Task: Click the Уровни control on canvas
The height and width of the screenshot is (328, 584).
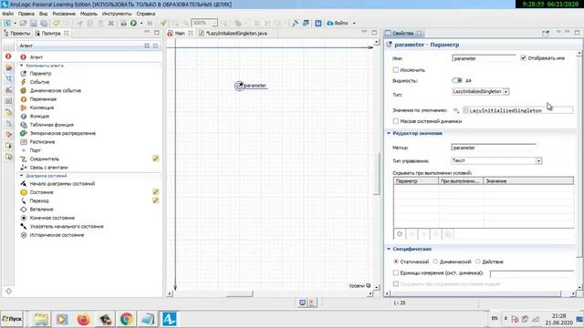Action: point(360,285)
